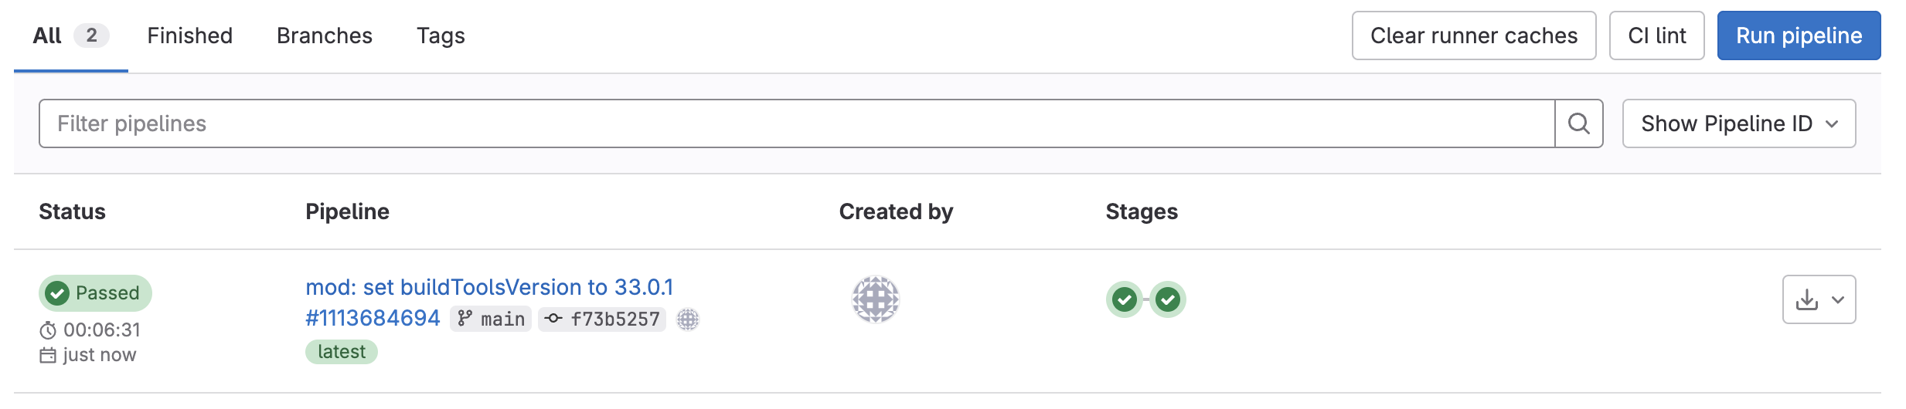Click Clear runner caches button
The height and width of the screenshot is (409, 1906).
click(x=1474, y=35)
